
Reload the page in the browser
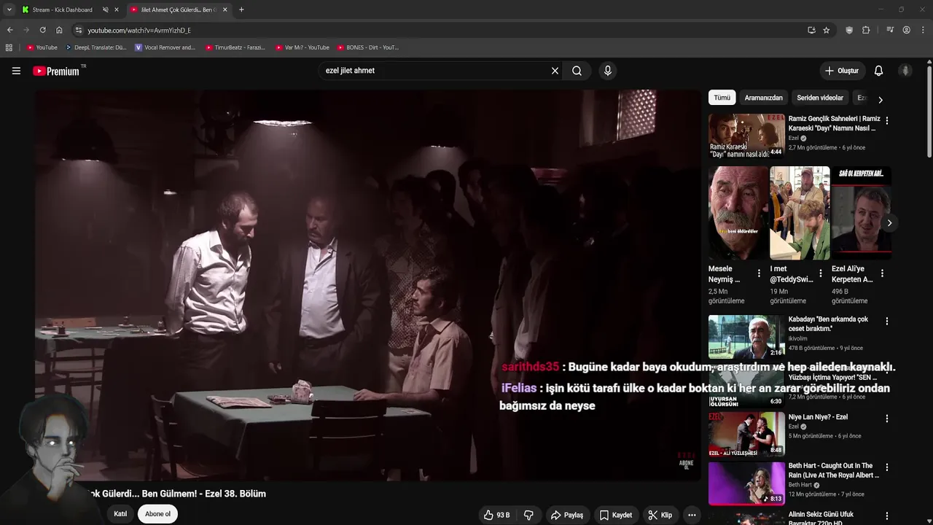42,30
